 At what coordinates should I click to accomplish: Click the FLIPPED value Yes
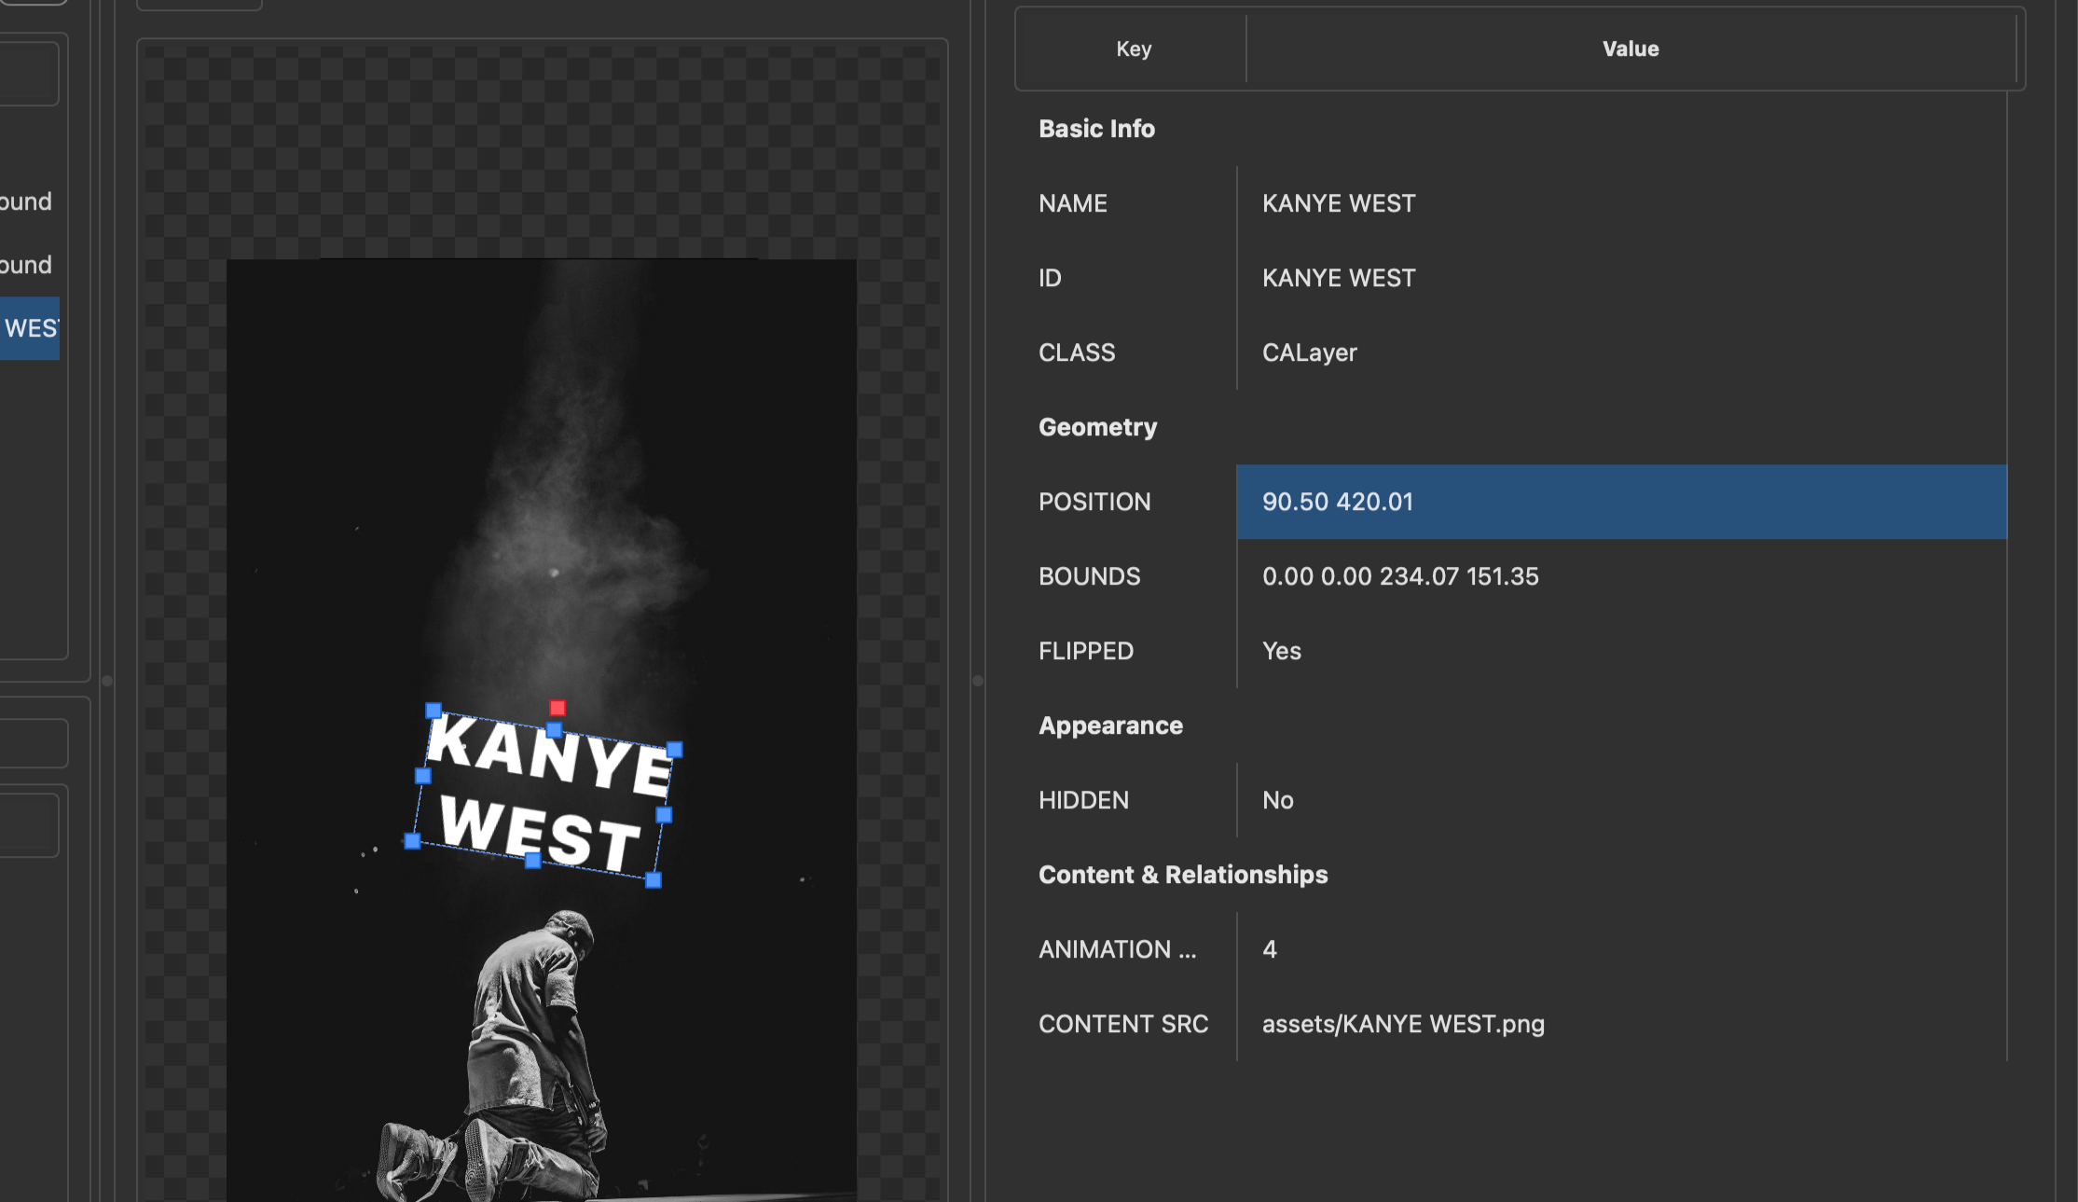(x=1282, y=651)
